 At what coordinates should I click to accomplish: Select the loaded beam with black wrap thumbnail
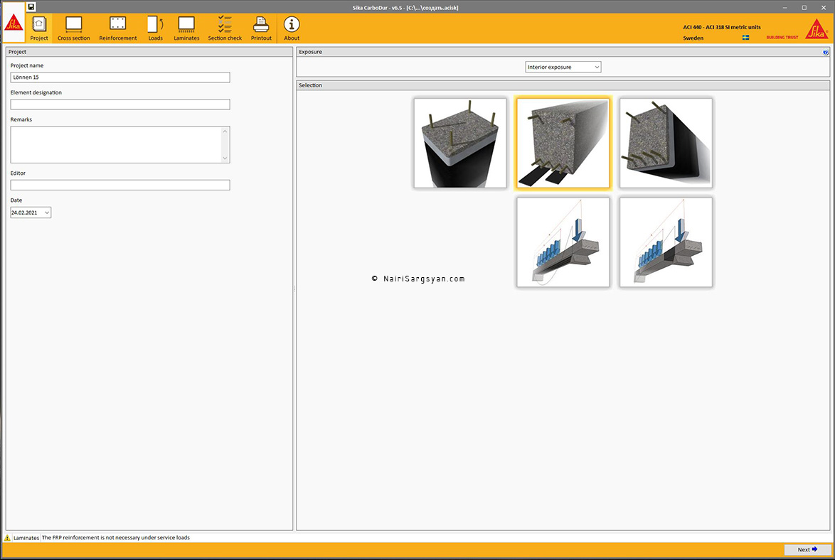point(666,242)
